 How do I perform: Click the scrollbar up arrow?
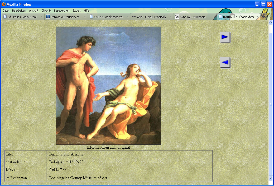pos(271,22)
